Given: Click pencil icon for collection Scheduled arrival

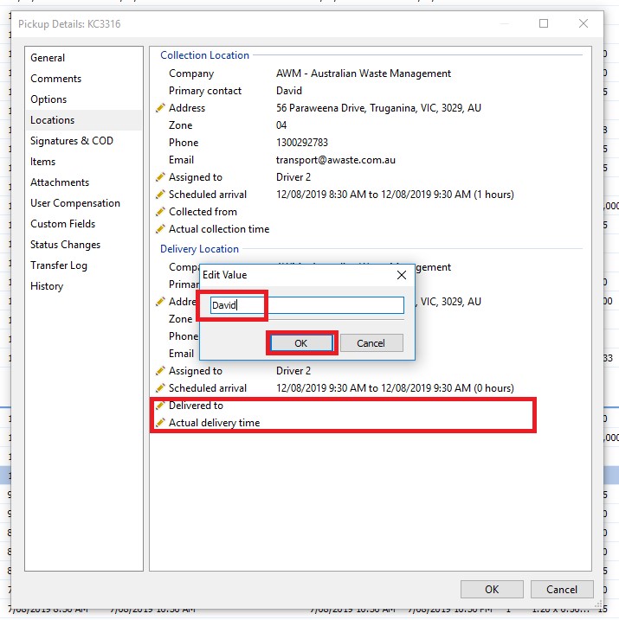Looking at the screenshot, I should [x=160, y=195].
